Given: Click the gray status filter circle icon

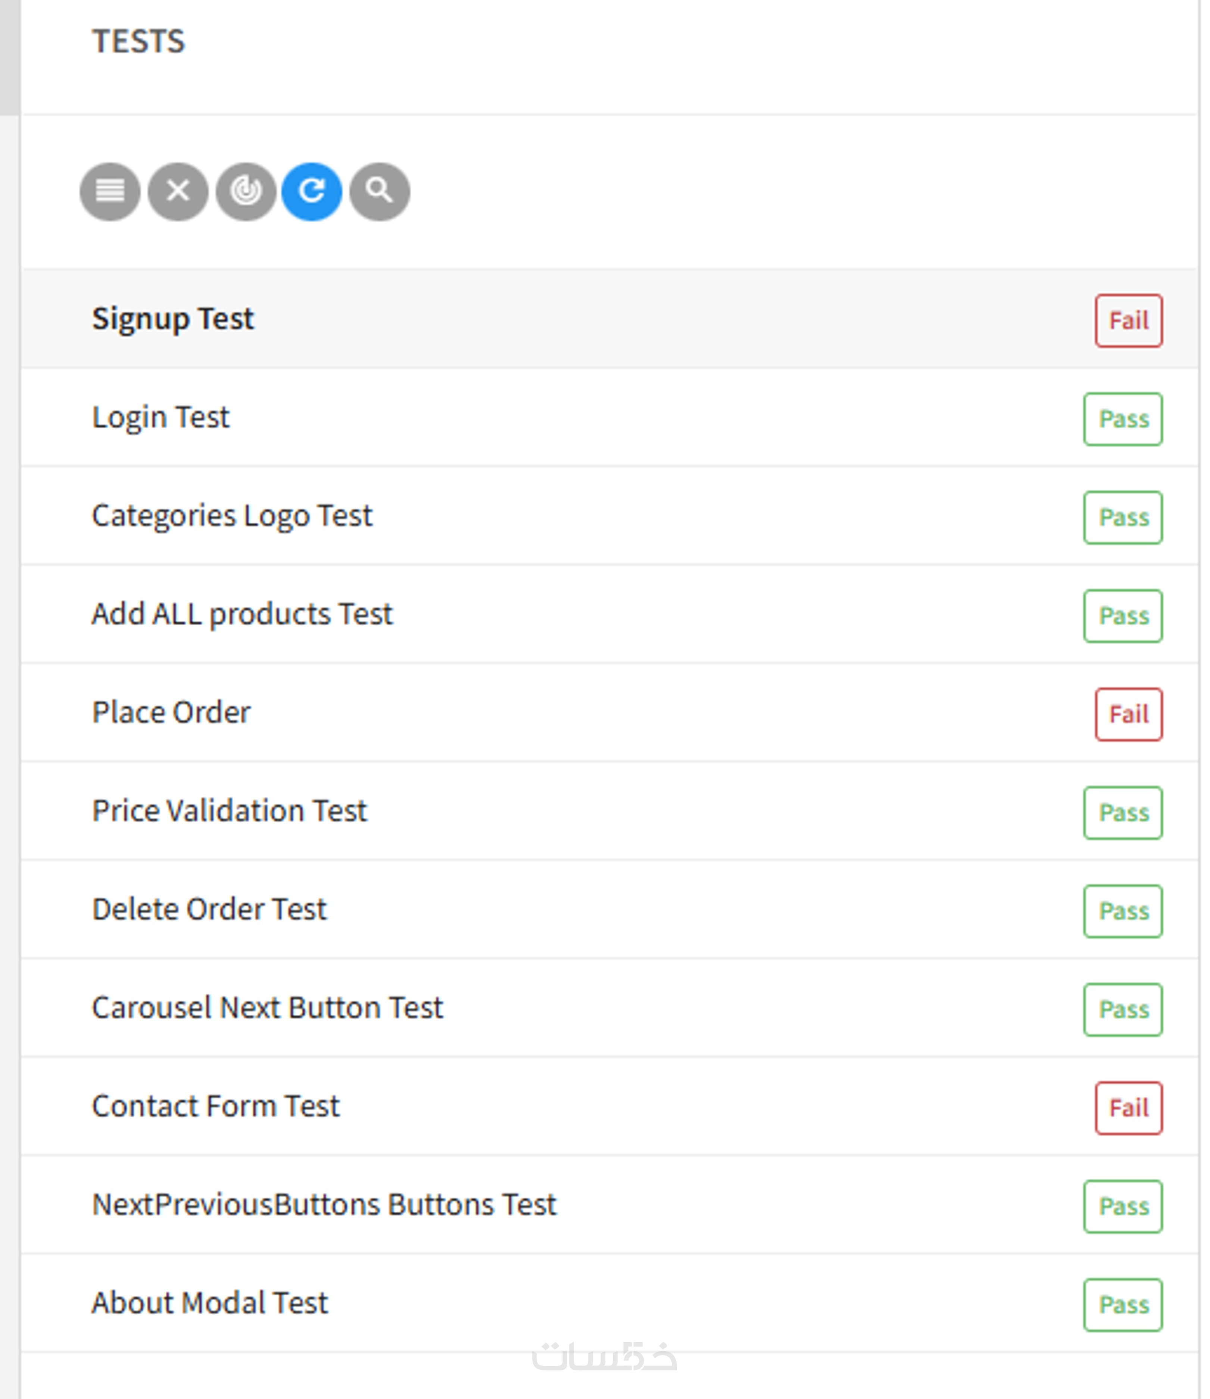Looking at the screenshot, I should [x=246, y=192].
